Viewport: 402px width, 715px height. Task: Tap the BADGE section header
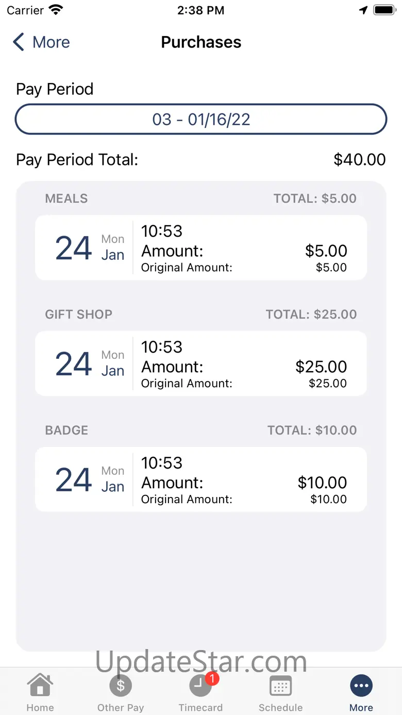66,430
